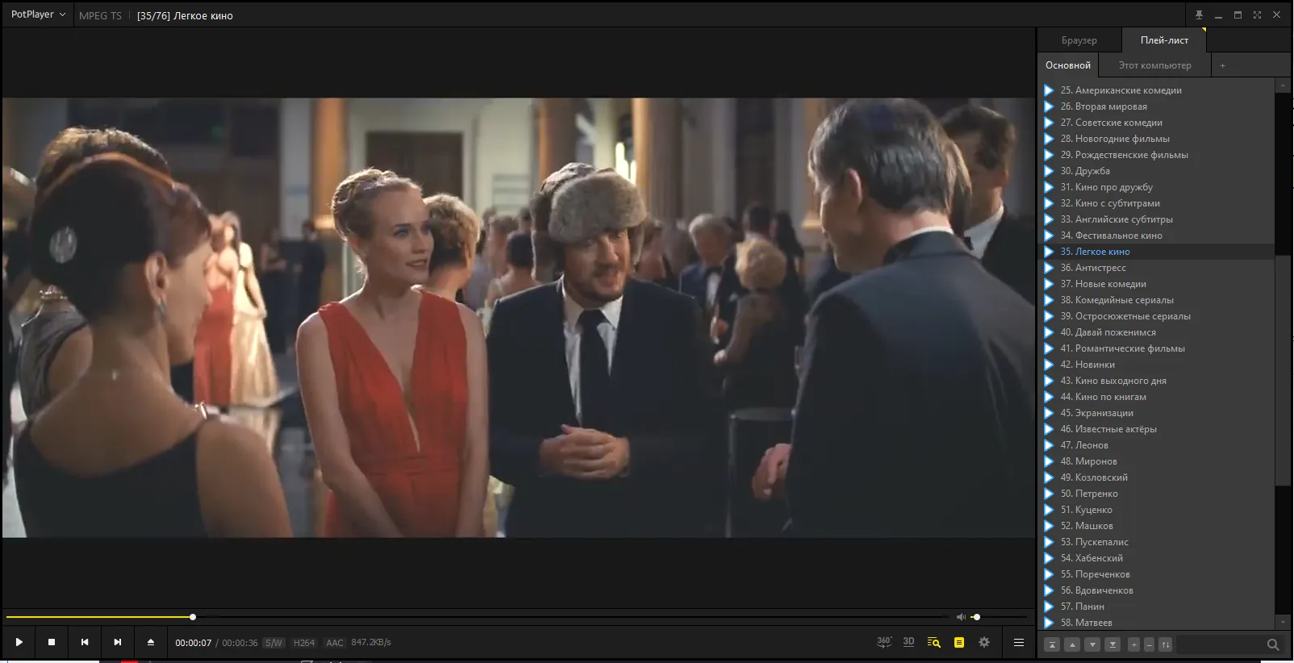Image resolution: width=1294 pixels, height=663 pixels.
Task: Select playlist item 32. Кино с субтитрами
Action: coord(1157,203)
